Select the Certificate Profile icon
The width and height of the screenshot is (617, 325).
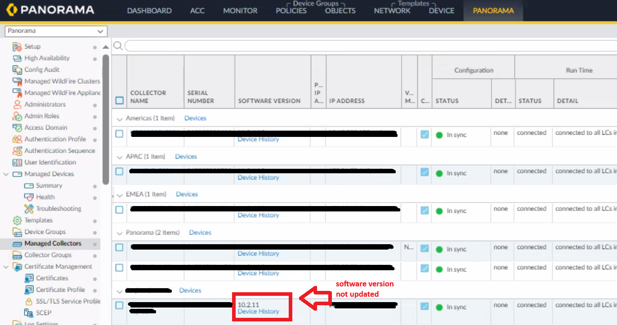click(x=29, y=290)
